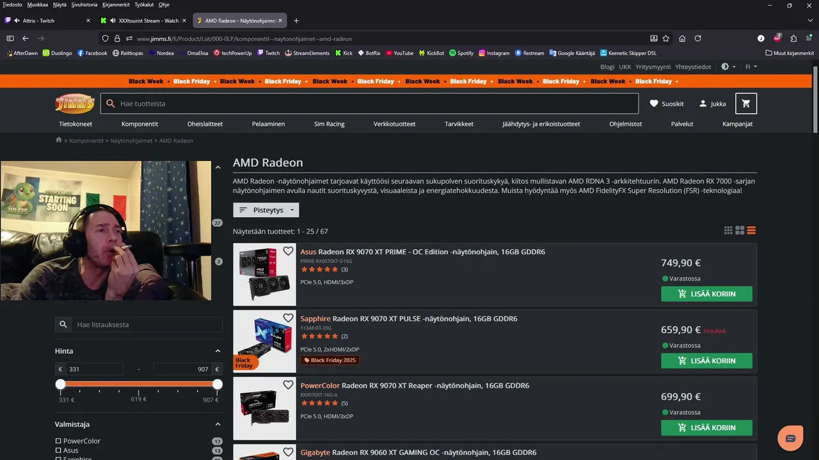Open the Instagram bookmark
819x460 pixels.
(494, 53)
